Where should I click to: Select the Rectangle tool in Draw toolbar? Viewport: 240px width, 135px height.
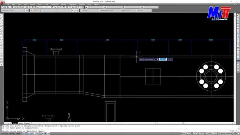(x=1, y=26)
